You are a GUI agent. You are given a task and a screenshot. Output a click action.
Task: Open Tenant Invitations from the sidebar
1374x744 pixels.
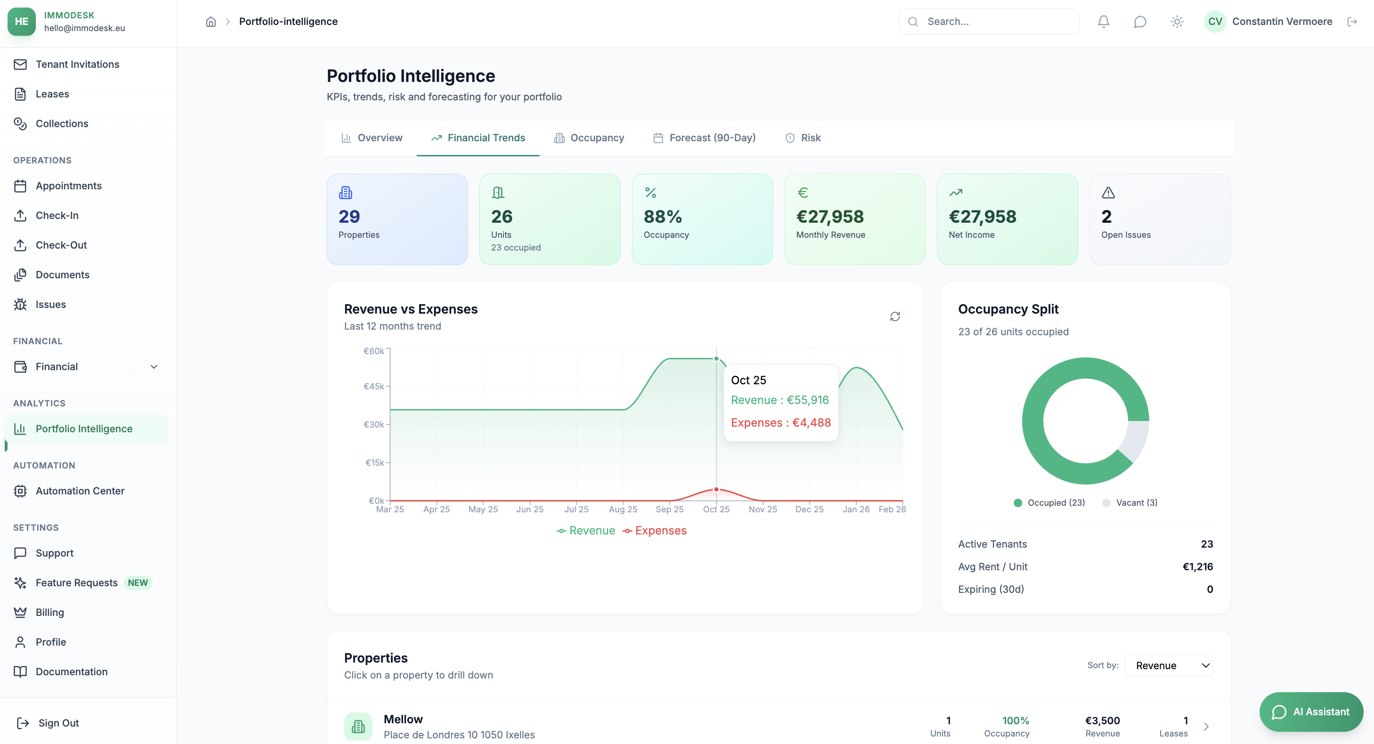[x=77, y=64]
